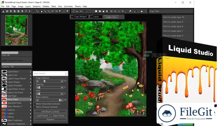This screenshot has width=217, height=126.
Task: Select the Gradient tool icon
Action: (x=107, y=11)
